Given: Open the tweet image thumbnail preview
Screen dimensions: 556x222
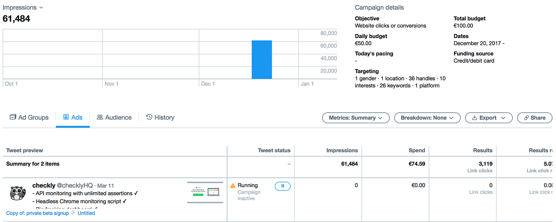Looking at the screenshot, I should tap(205, 192).
